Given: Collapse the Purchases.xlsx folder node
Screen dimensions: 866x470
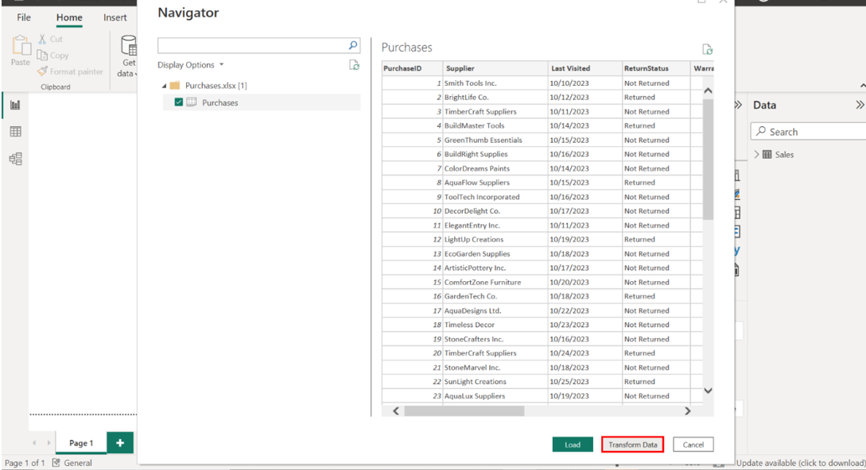Looking at the screenshot, I should 165,86.
